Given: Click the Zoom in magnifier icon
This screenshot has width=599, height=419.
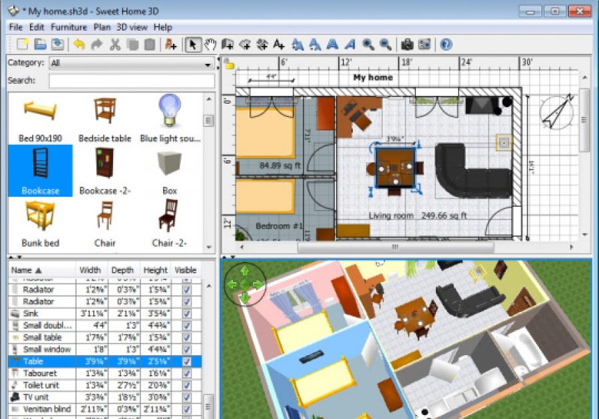Looking at the screenshot, I should coord(368,45).
